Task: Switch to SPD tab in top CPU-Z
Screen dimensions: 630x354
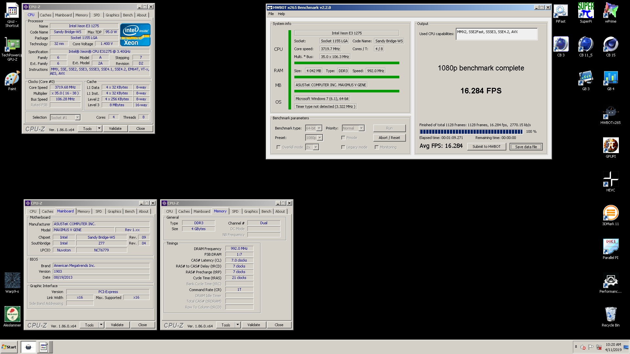Action: pos(96,15)
